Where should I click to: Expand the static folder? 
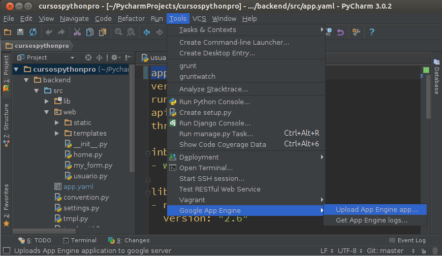(57, 122)
